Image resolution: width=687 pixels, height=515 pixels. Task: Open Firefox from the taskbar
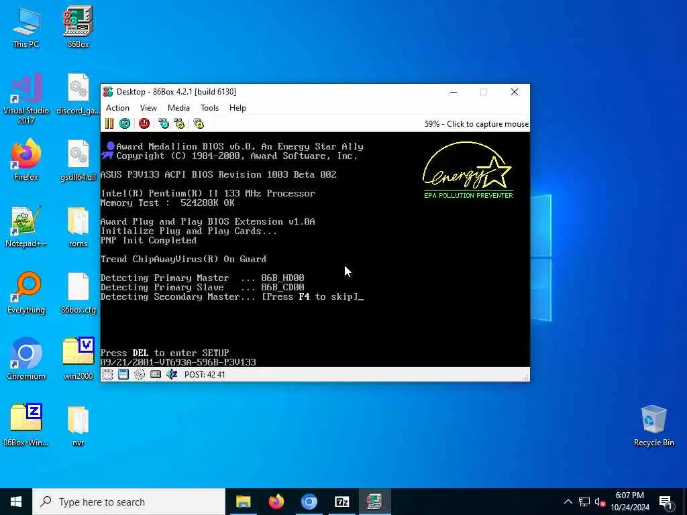[276, 502]
